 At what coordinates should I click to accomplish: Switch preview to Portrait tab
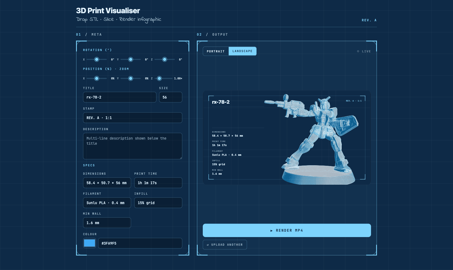pyautogui.click(x=216, y=51)
